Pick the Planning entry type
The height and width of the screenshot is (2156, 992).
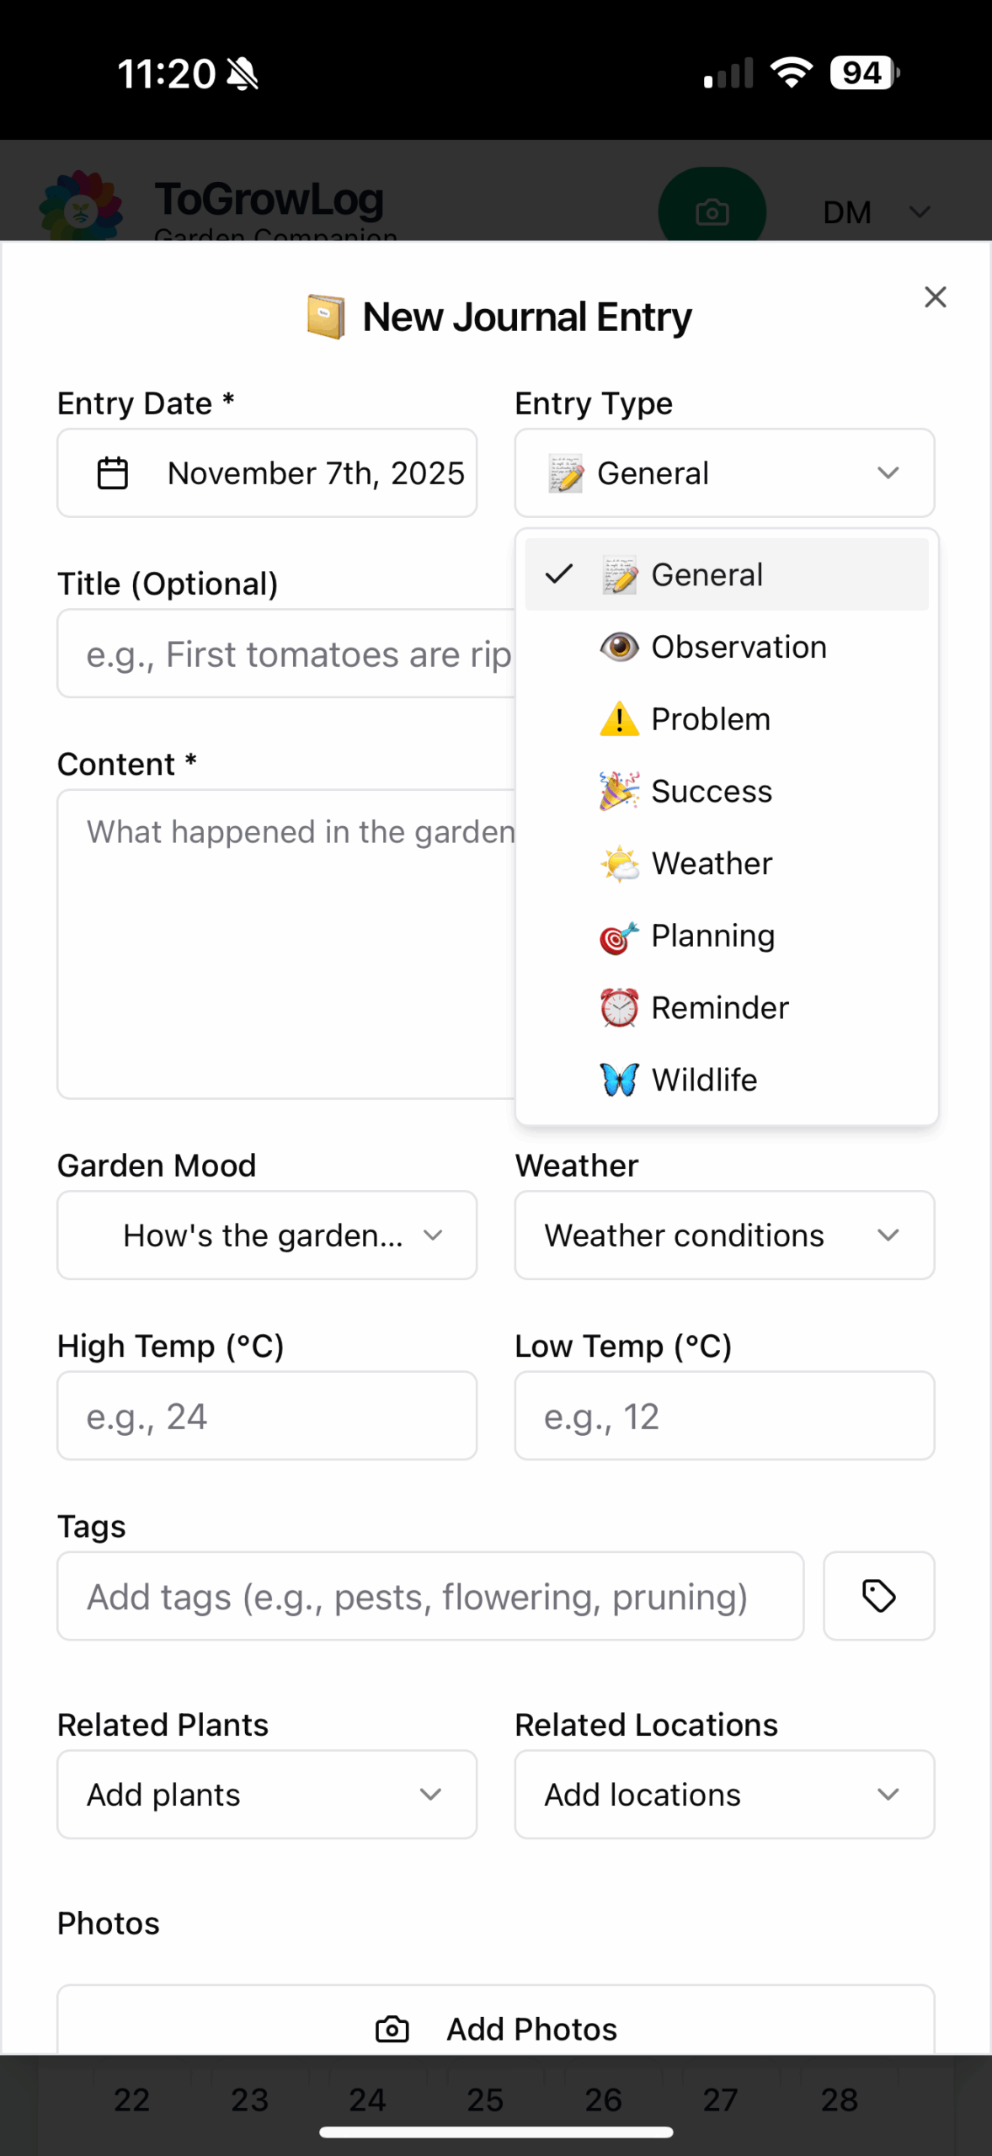tap(712, 936)
